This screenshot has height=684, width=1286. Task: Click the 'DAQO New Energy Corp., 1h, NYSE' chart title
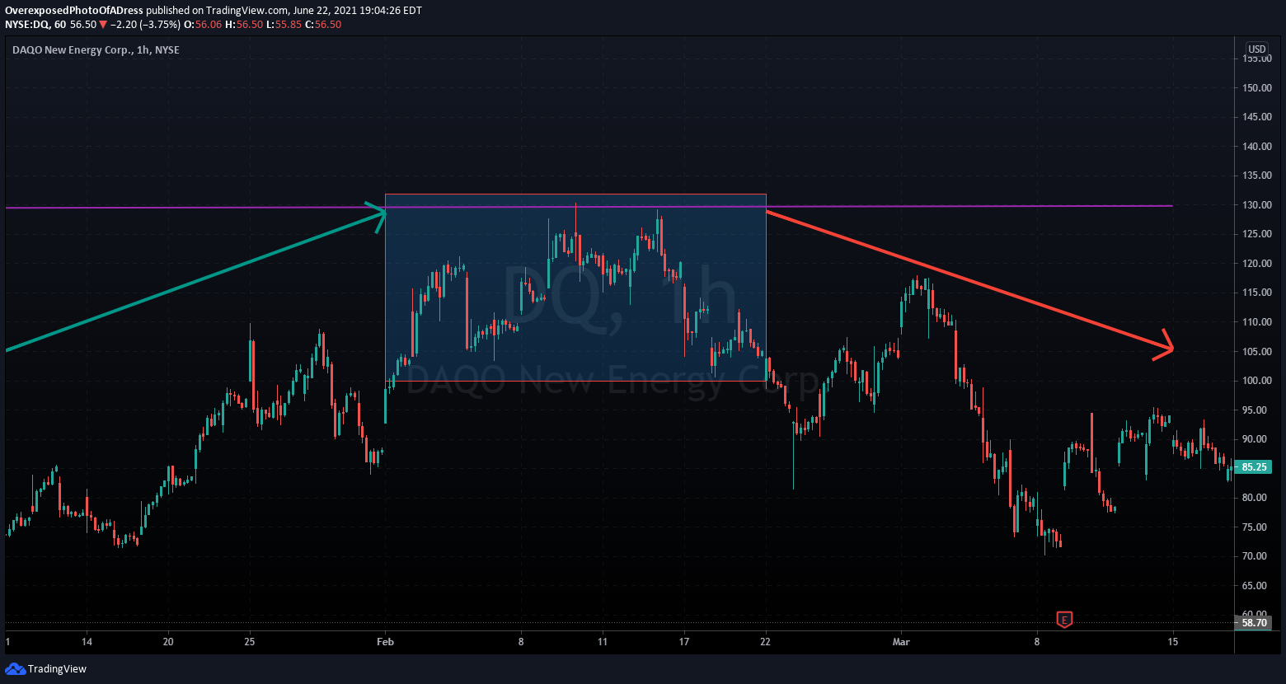(96, 49)
